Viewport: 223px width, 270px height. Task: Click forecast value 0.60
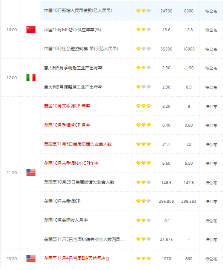(x=189, y=125)
